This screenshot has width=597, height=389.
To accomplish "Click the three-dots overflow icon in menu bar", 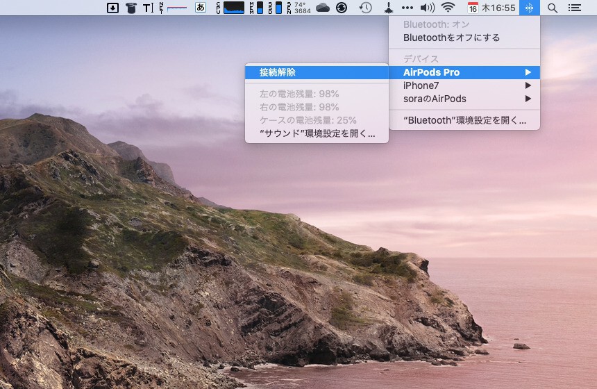I will click(407, 8).
